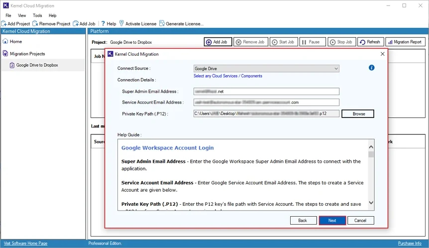
Task: Go to Home in the sidebar
Action: click(x=16, y=41)
